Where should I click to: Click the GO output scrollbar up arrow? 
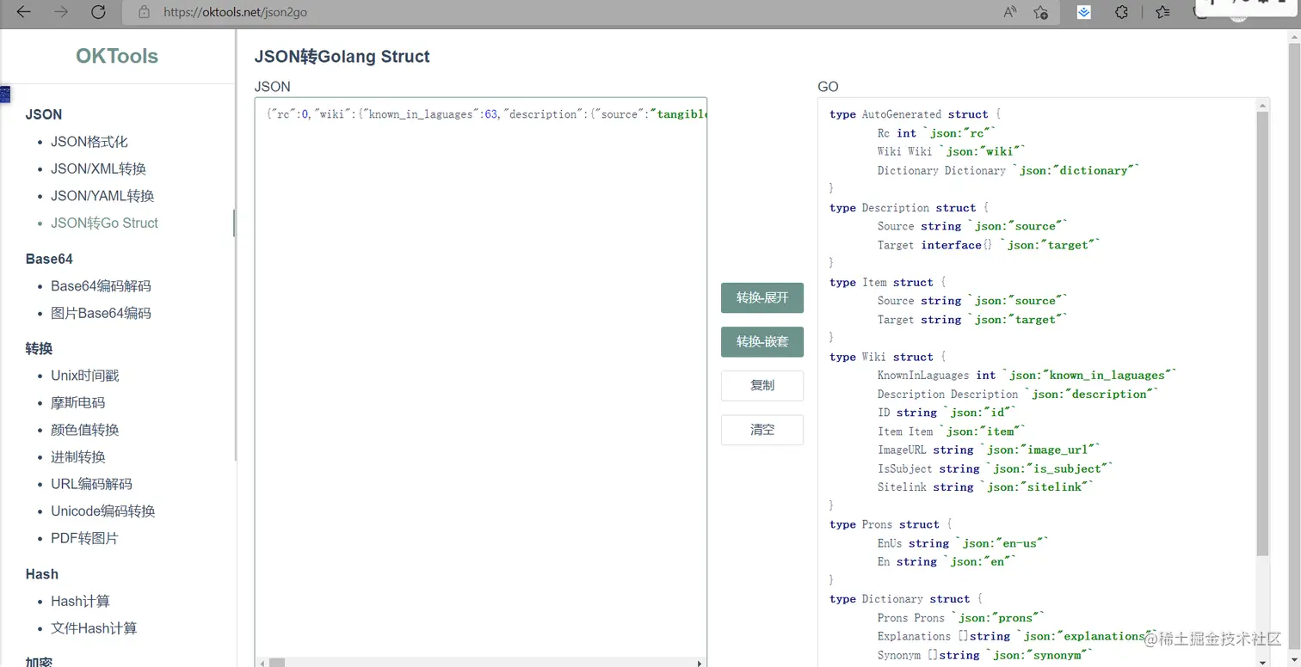tap(1262, 105)
